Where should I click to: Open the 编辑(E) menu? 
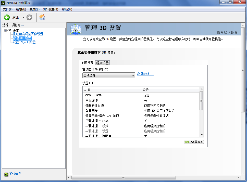[x=21, y=9]
